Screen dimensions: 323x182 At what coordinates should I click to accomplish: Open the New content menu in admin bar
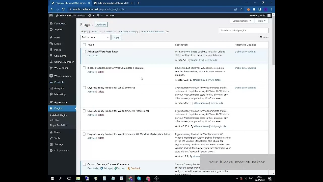[x=110, y=15]
